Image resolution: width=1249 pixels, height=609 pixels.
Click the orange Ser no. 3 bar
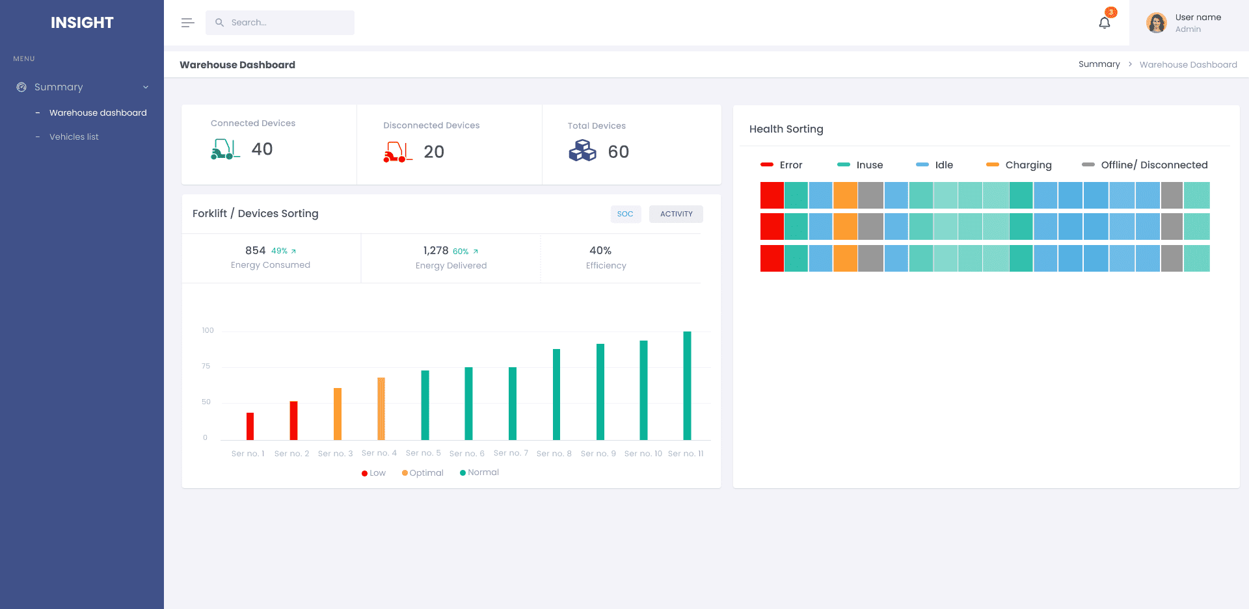[338, 414]
